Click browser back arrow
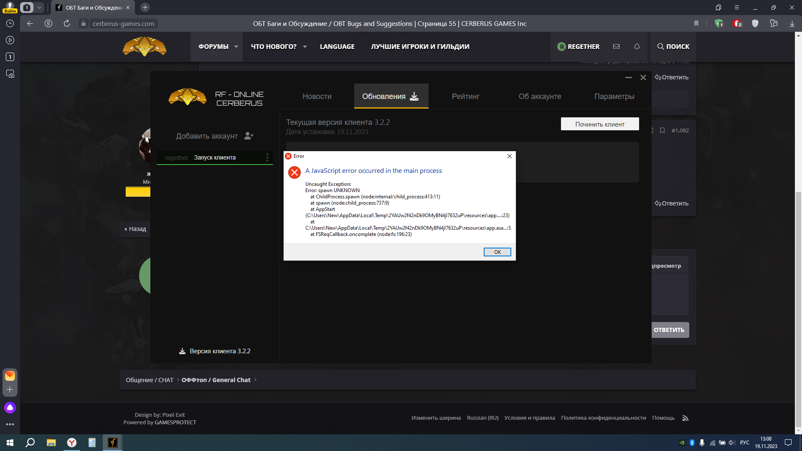This screenshot has height=451, width=802. (x=30, y=24)
